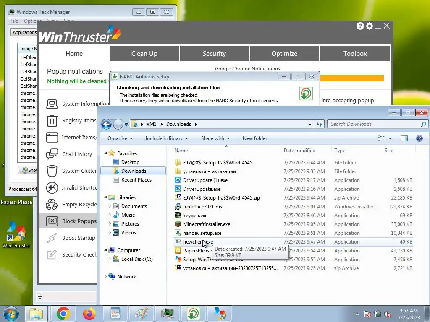The width and height of the screenshot is (430, 322).
Task: Expand Local Disk (C:) node
Action: pos(110,259)
